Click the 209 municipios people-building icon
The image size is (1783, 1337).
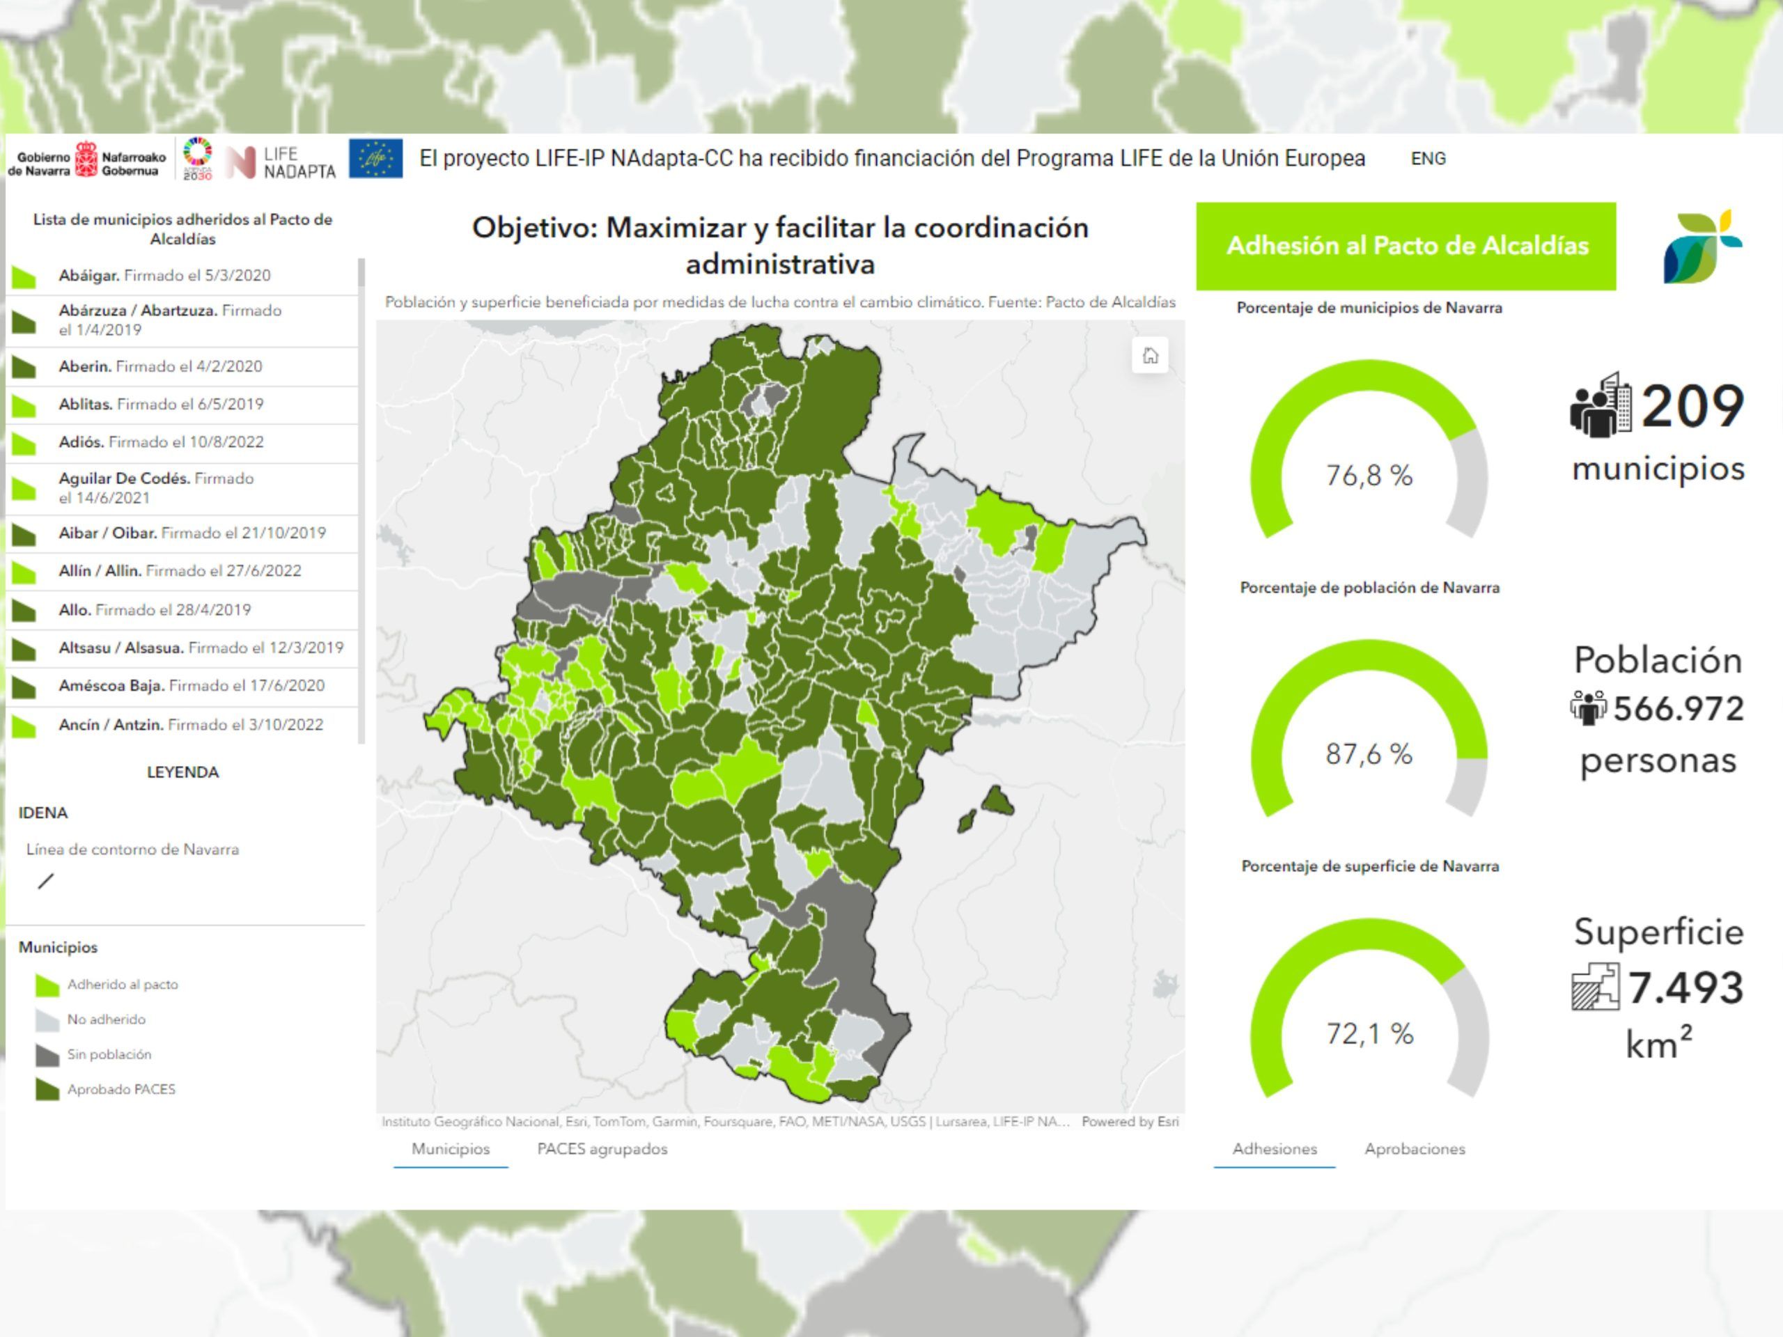point(1601,405)
